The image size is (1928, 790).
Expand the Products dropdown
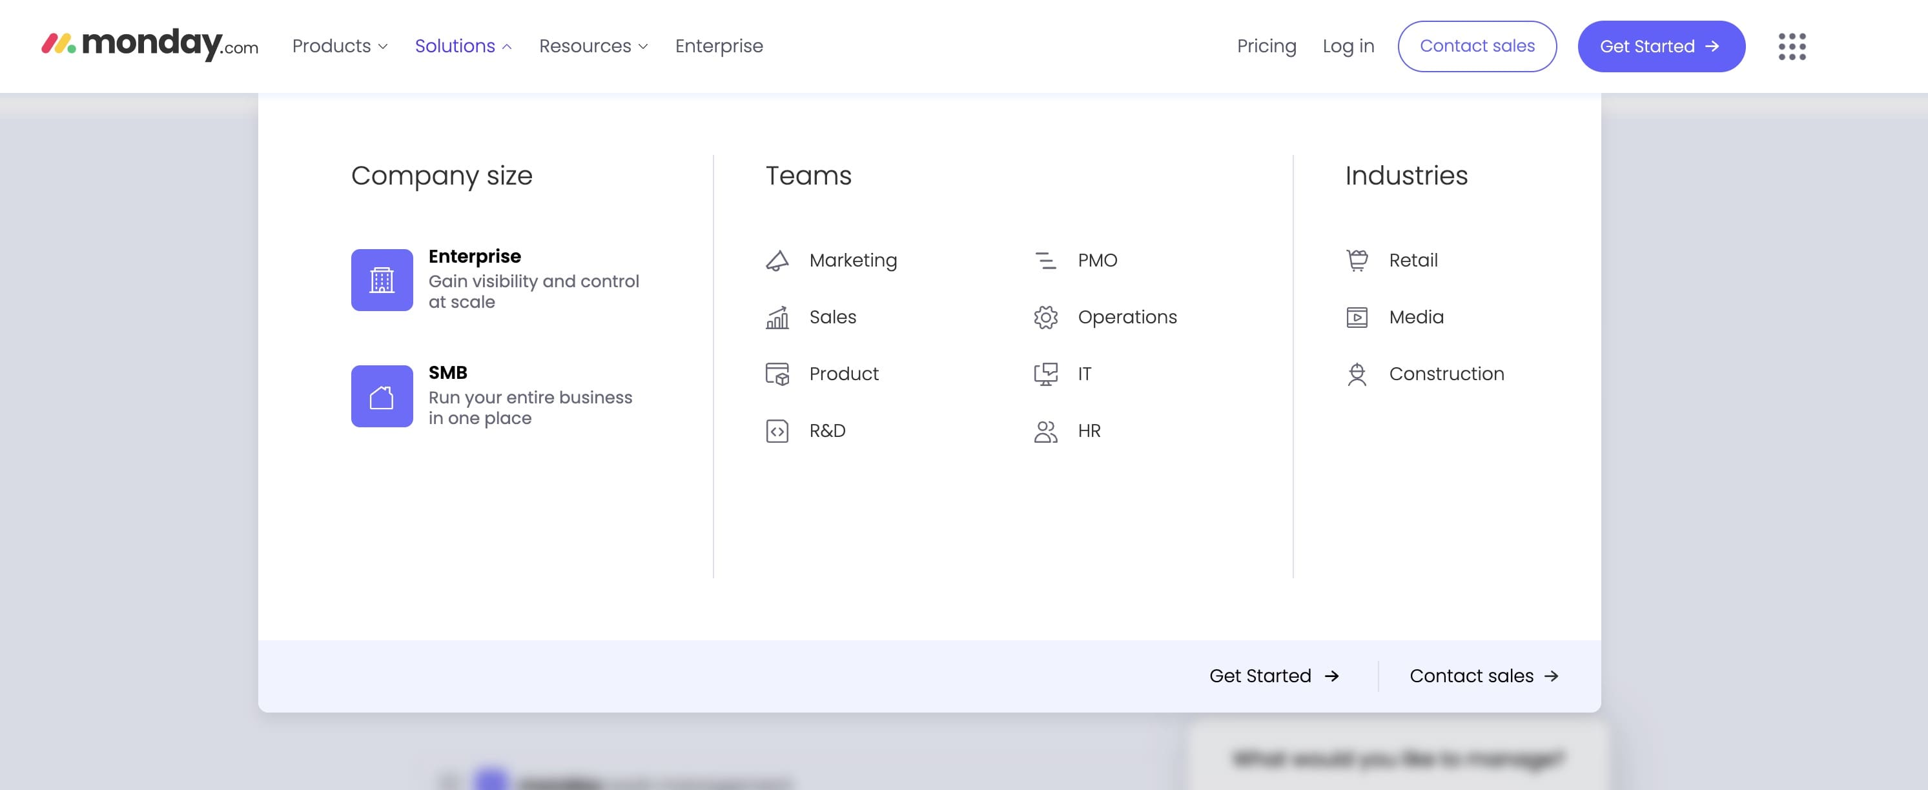point(340,46)
